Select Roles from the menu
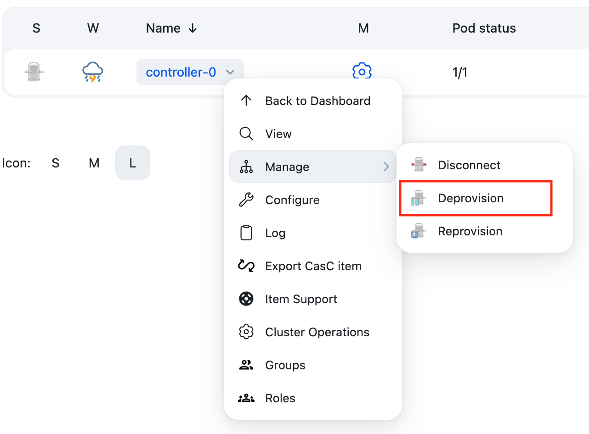Image resolution: width=589 pixels, height=434 pixels. (x=313, y=398)
